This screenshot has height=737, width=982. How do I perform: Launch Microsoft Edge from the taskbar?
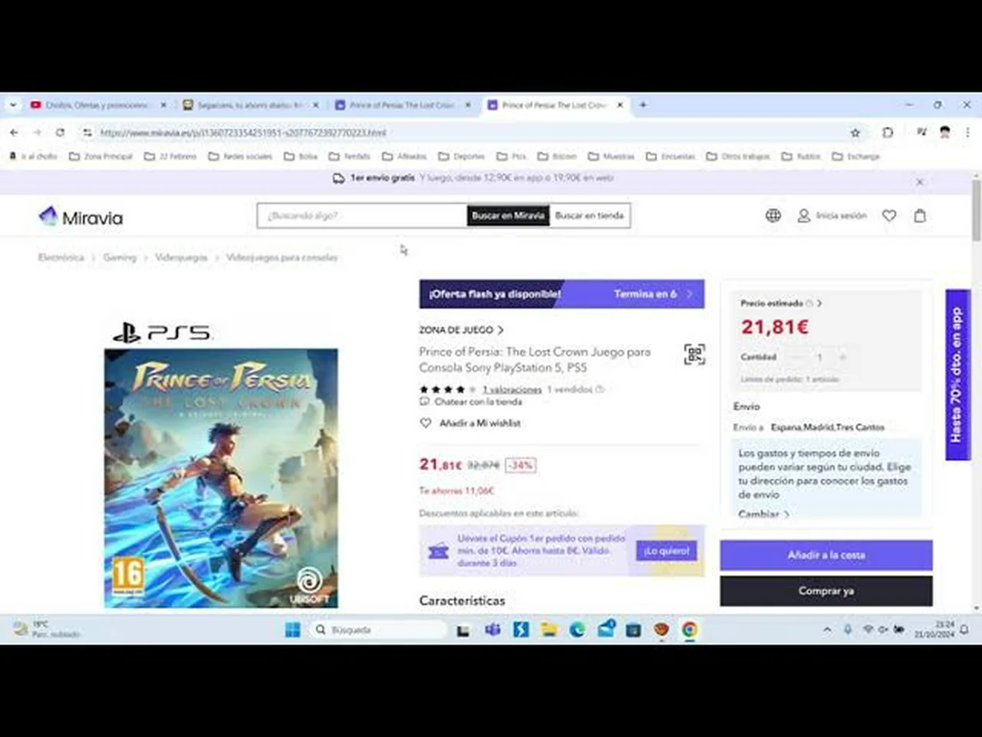pos(577,630)
